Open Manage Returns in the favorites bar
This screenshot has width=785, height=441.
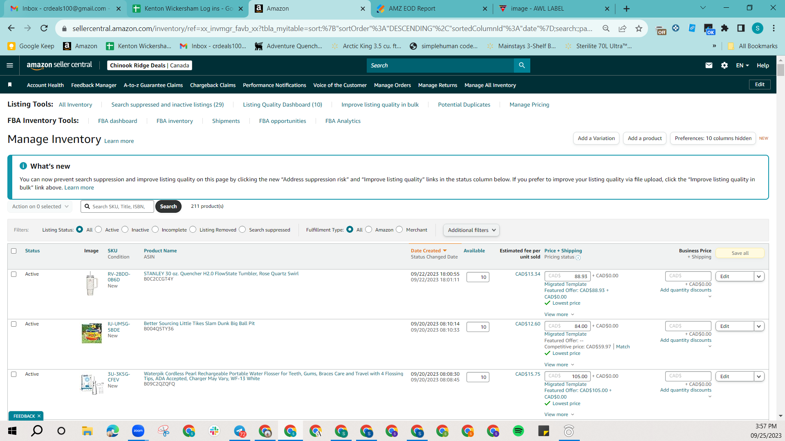pyautogui.click(x=437, y=85)
